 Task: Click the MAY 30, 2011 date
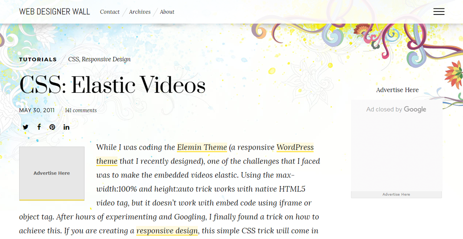click(37, 110)
